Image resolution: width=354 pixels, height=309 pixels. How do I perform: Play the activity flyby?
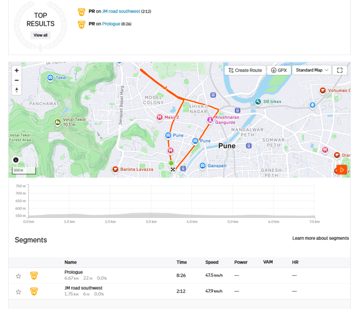[x=341, y=170]
